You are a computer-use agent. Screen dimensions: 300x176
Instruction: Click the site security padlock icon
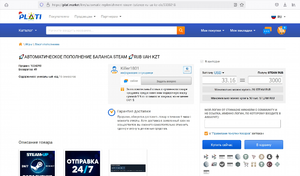coord(48,5)
